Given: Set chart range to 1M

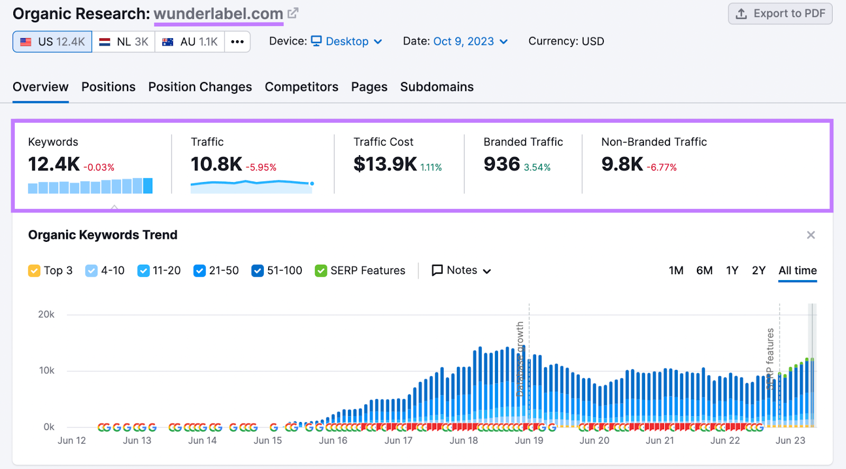Looking at the screenshot, I should tap(676, 270).
